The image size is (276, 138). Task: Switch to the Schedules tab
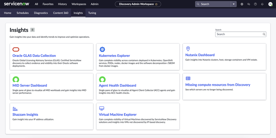tap(23, 13)
